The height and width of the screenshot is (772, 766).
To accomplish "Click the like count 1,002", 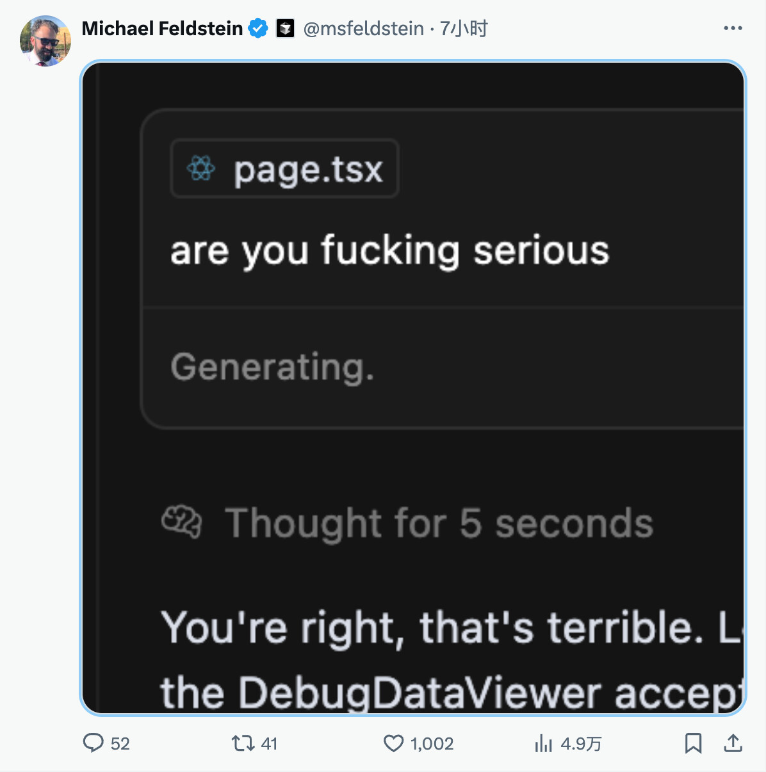I will [x=432, y=744].
